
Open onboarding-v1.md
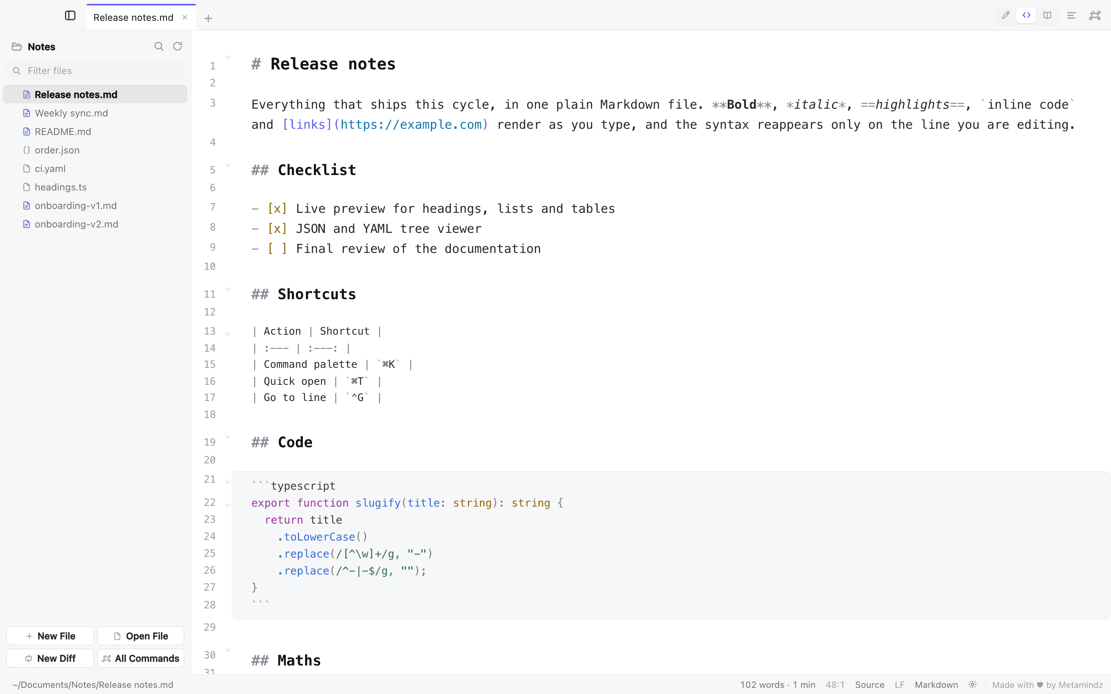[95, 206]
